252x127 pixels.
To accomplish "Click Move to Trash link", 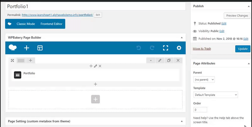I will click(x=202, y=49).
